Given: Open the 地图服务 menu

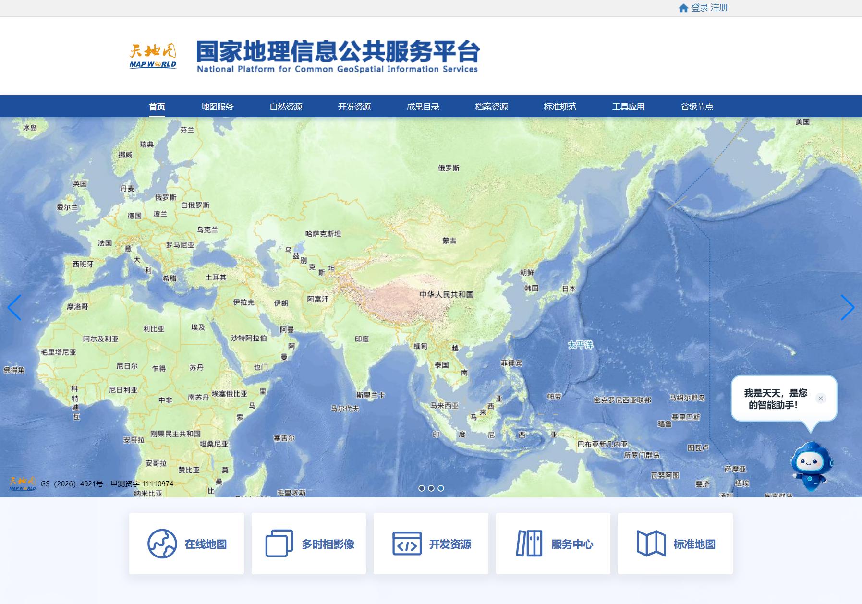Looking at the screenshot, I should 217,107.
